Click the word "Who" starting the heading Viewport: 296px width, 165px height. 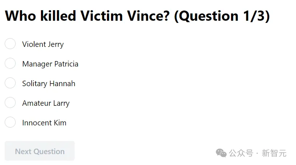(20, 16)
